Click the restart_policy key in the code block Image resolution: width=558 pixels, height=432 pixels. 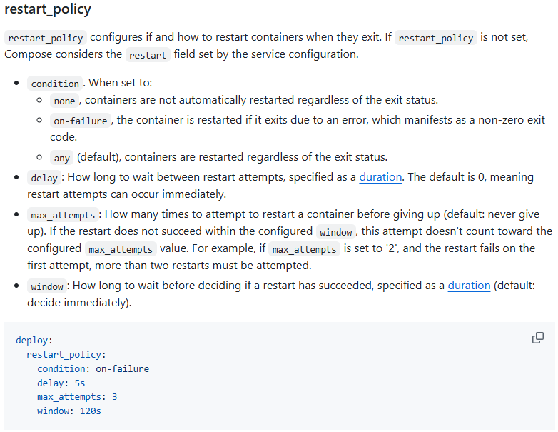coord(66,355)
